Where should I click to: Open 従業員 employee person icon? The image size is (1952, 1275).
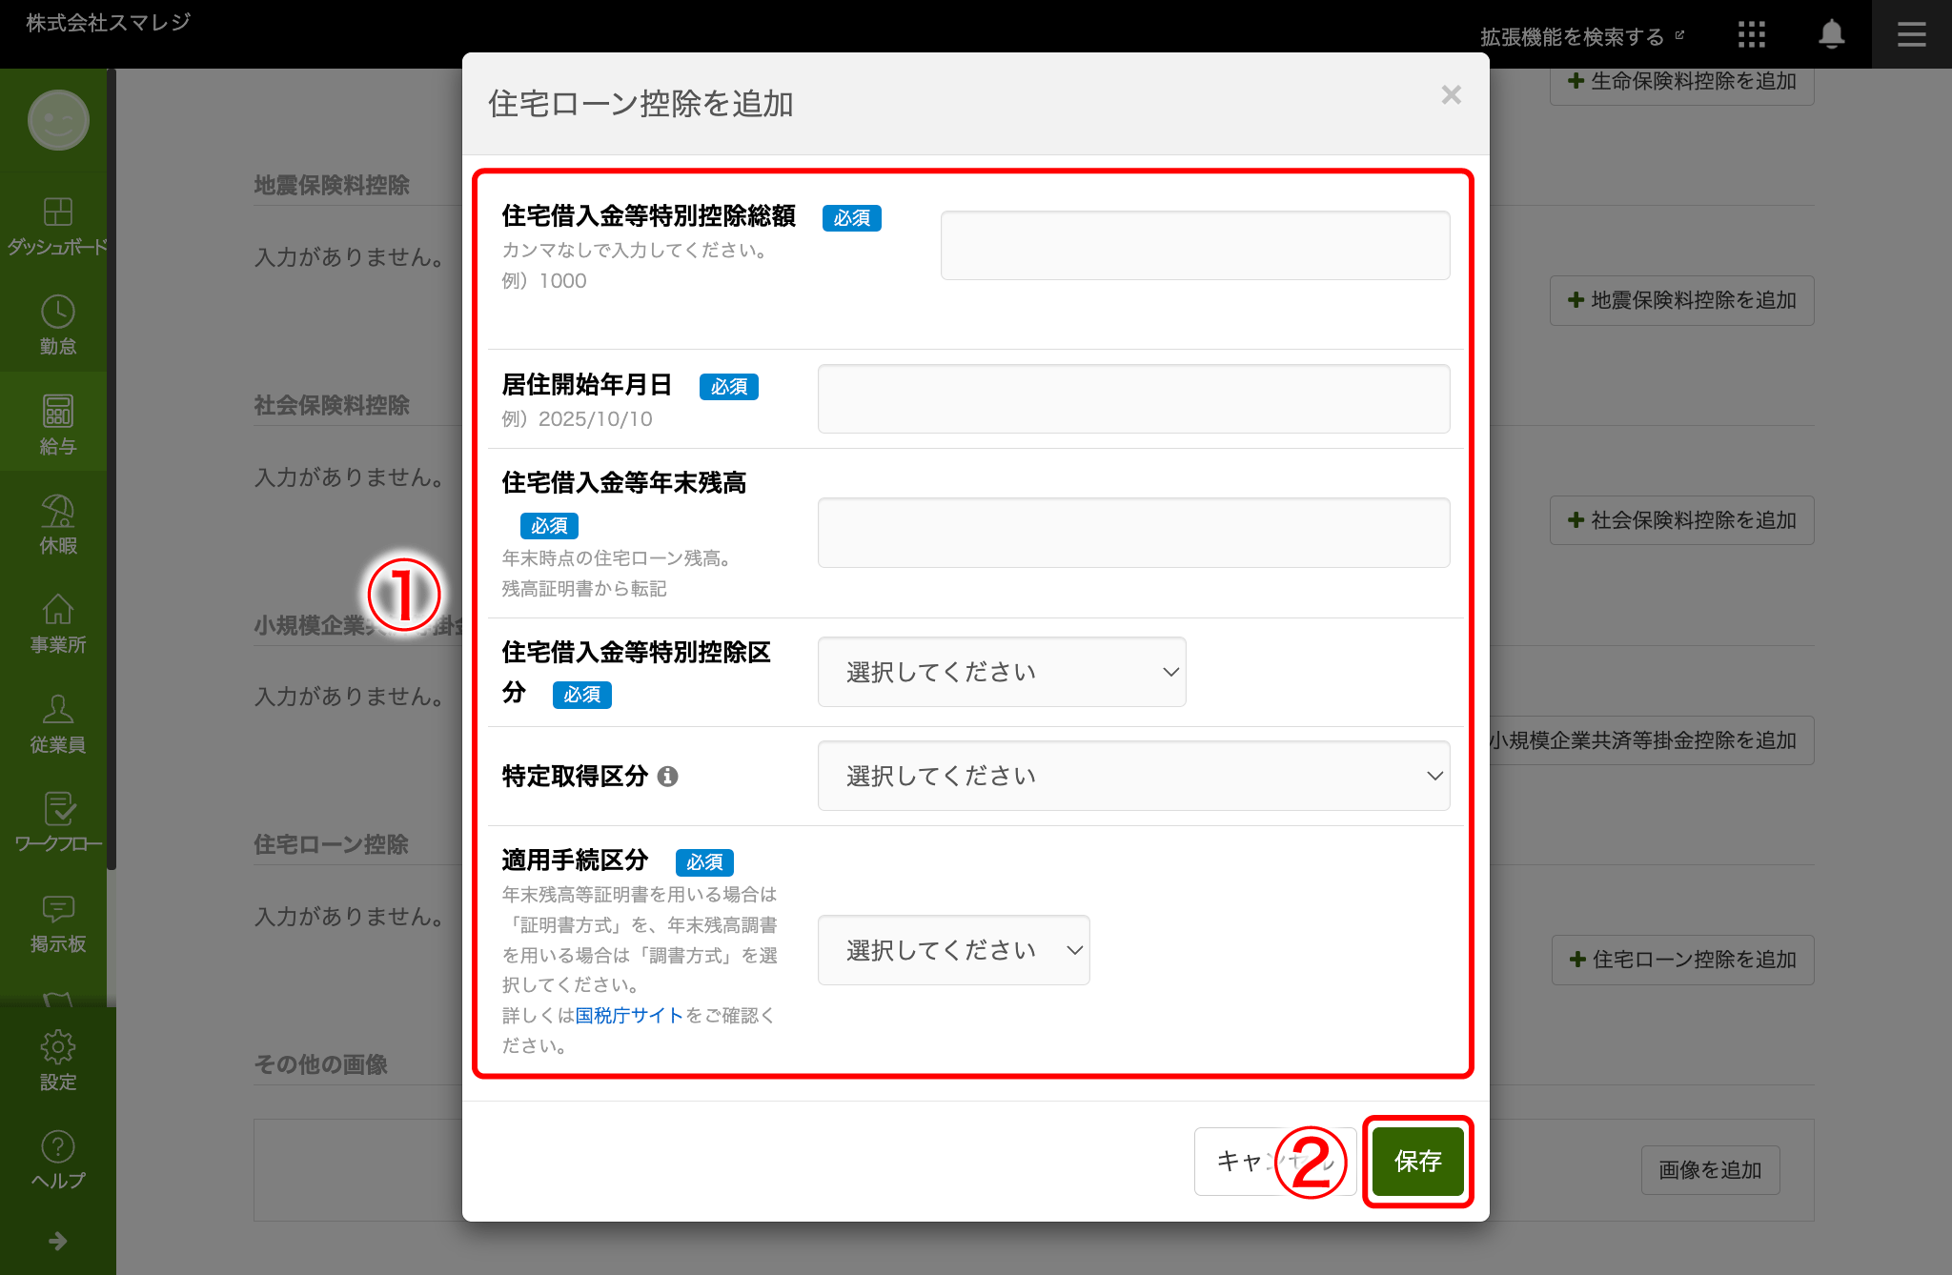click(57, 710)
